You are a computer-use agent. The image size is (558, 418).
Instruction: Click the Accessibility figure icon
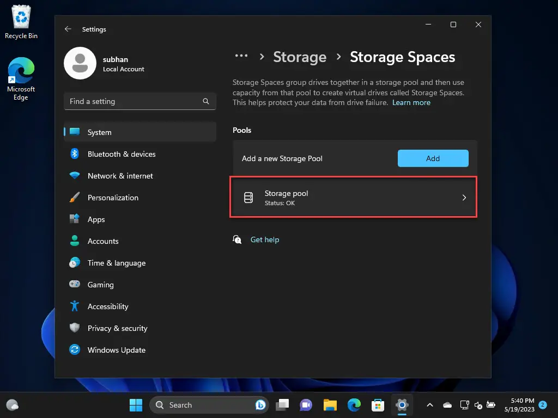pyautogui.click(x=74, y=306)
